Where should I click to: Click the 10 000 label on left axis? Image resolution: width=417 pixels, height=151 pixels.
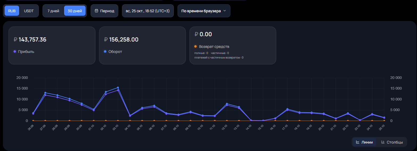coord(22,99)
